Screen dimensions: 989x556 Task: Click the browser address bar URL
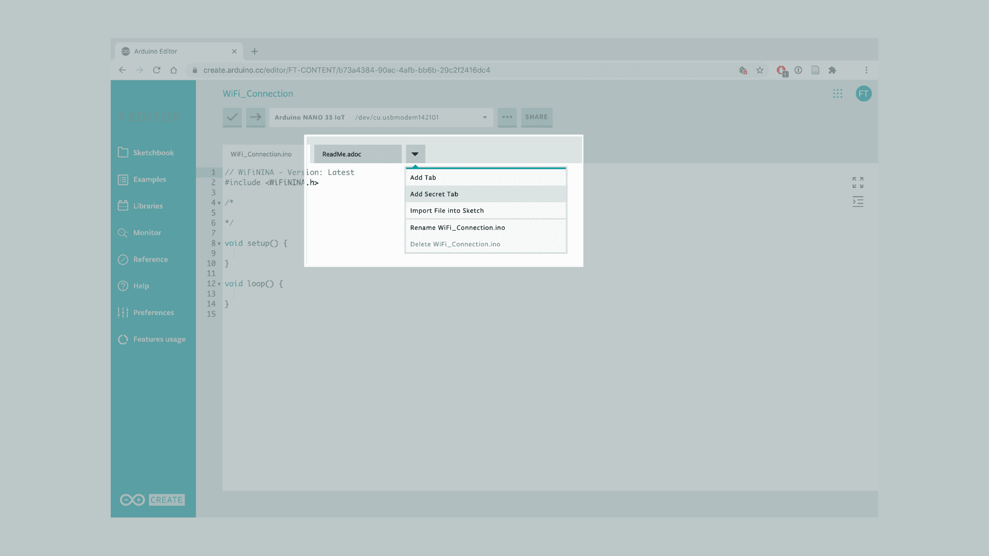pos(346,70)
